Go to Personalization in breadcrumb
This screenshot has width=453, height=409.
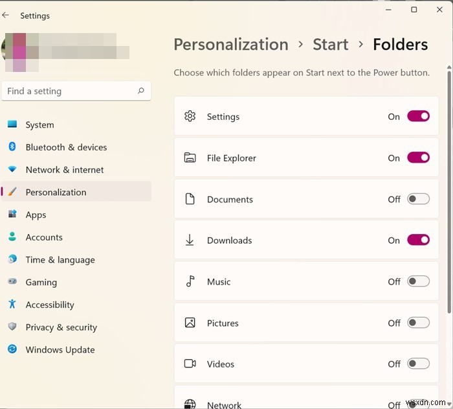(231, 45)
